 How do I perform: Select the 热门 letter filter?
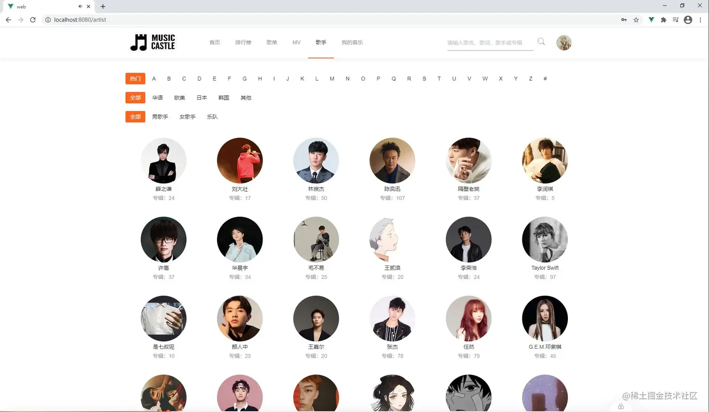pyautogui.click(x=135, y=78)
